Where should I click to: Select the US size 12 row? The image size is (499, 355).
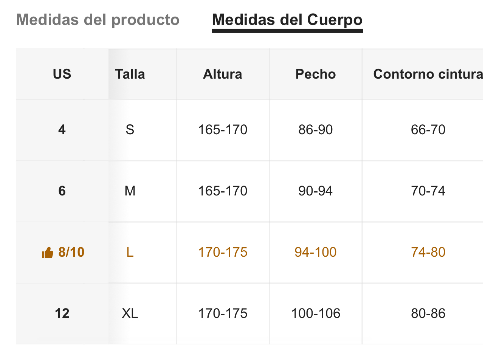249,314
